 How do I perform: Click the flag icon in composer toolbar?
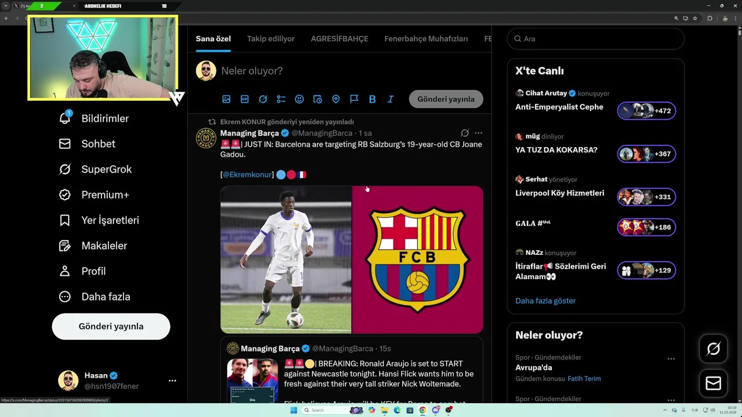(354, 99)
